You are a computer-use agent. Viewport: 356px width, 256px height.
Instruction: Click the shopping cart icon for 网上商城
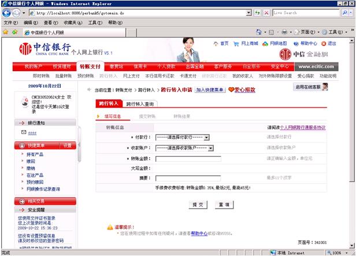236,43
